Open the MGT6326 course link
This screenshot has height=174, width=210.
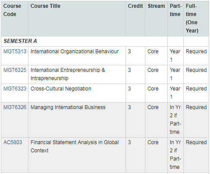point(15,107)
